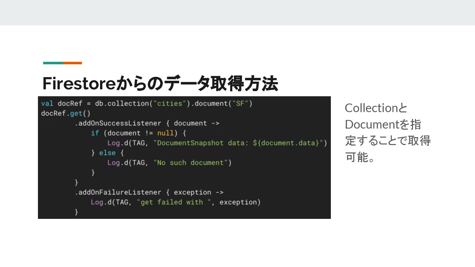Click the "} else {" code line

point(107,153)
